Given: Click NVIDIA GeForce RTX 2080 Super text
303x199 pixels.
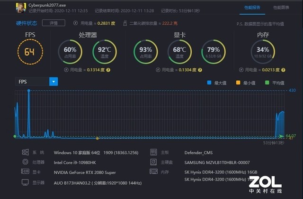Looking at the screenshot, I should pos(85,172).
